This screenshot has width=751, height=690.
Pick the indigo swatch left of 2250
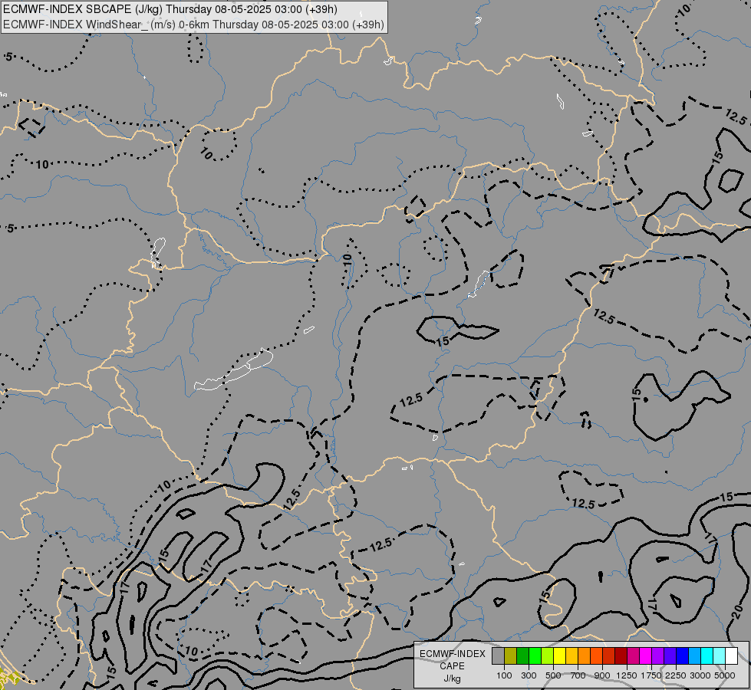tap(670, 655)
